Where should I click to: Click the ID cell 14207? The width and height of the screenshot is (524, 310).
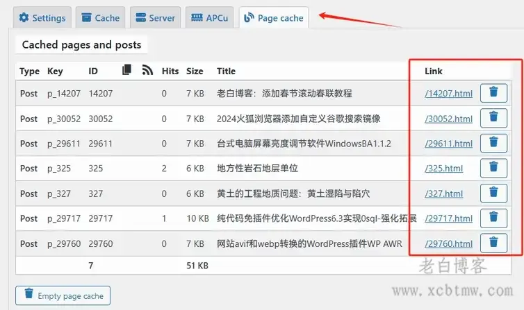101,94
